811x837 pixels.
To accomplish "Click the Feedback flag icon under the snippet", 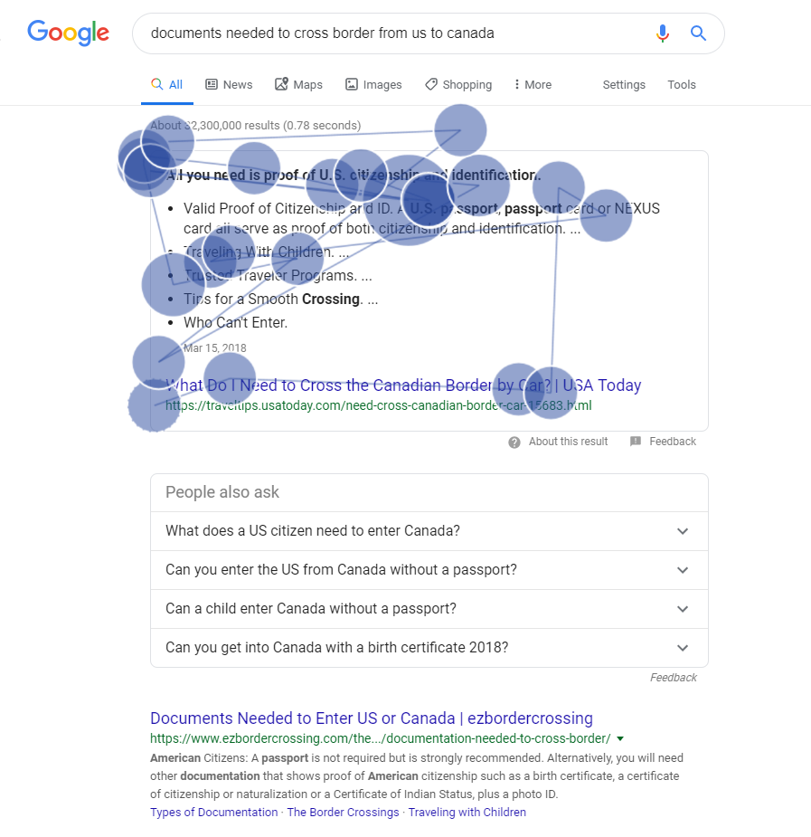I will (x=636, y=442).
